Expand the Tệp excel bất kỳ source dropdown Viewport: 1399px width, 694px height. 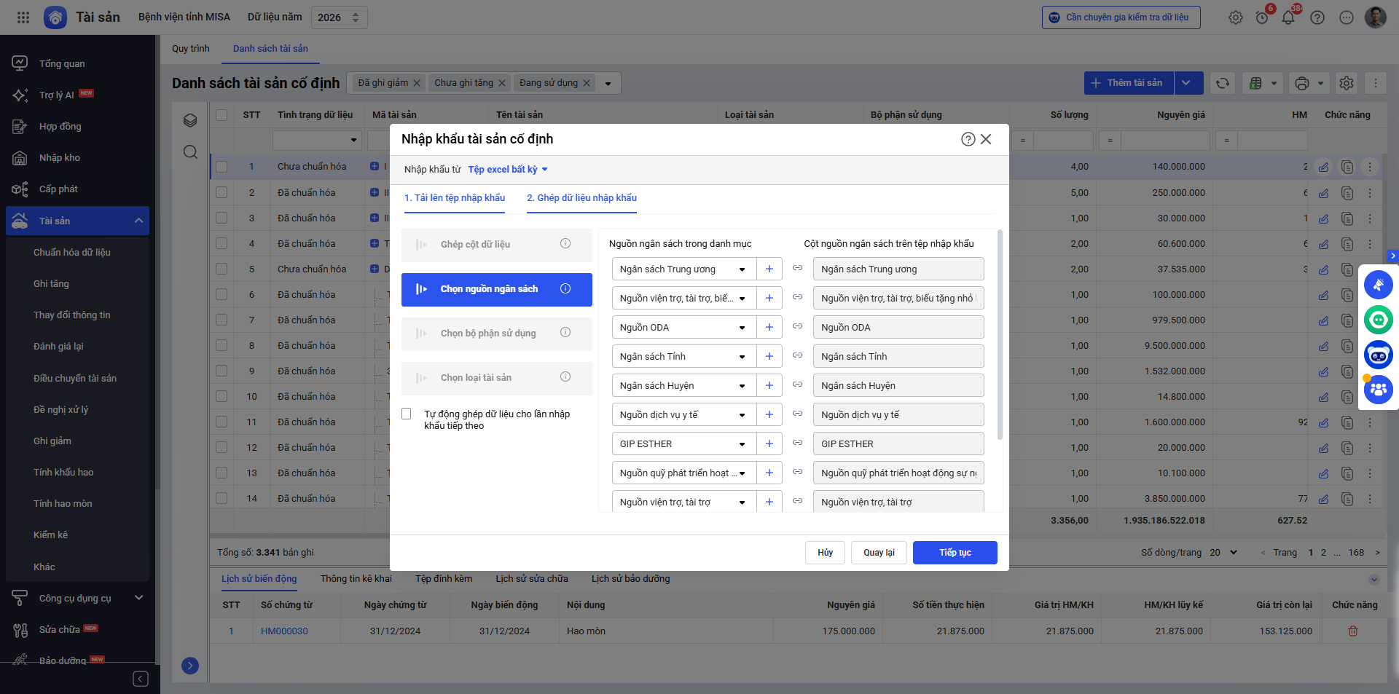point(507,170)
